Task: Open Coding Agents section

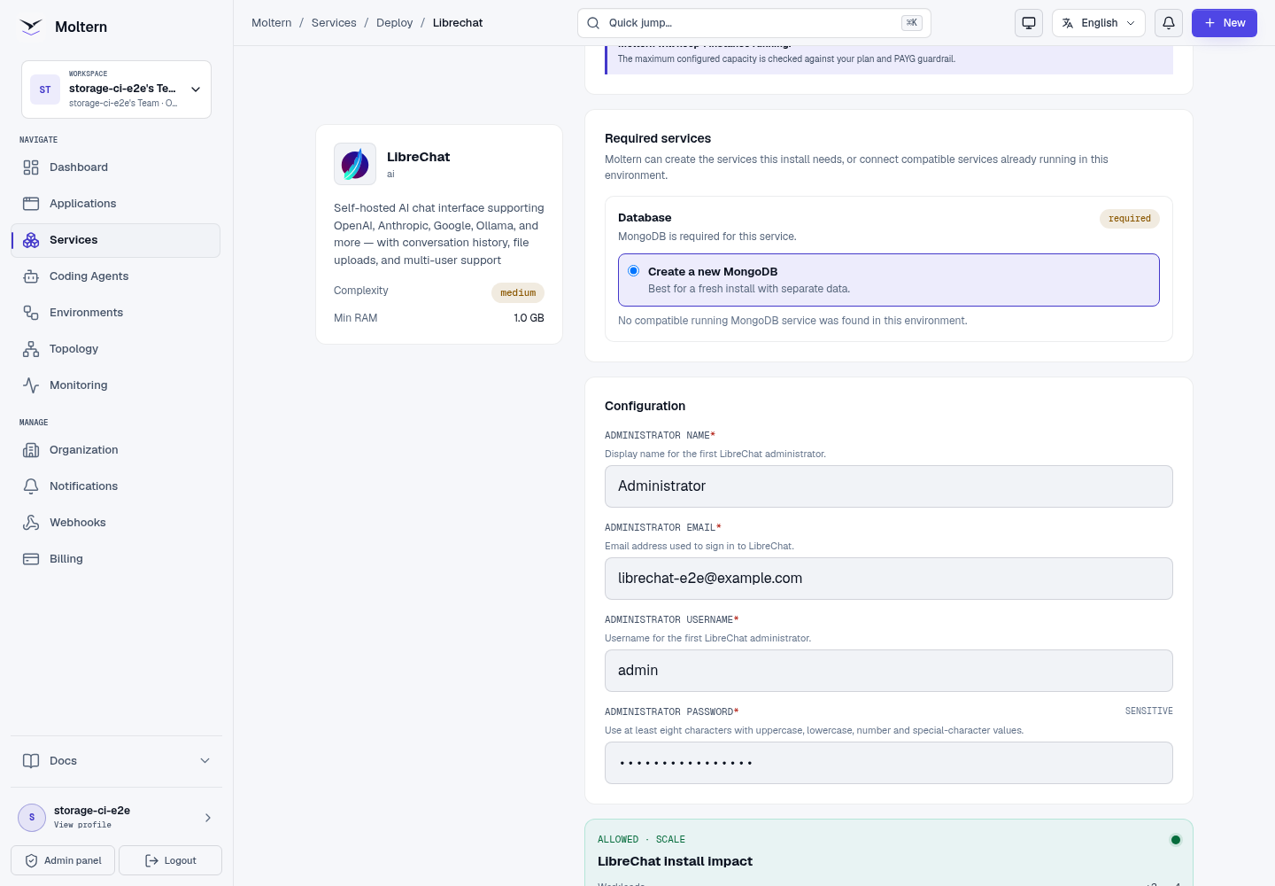Action: click(115, 276)
